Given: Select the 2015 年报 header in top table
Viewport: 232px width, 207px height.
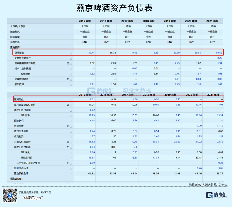Looking at the screenshot, I should (x=85, y=21).
